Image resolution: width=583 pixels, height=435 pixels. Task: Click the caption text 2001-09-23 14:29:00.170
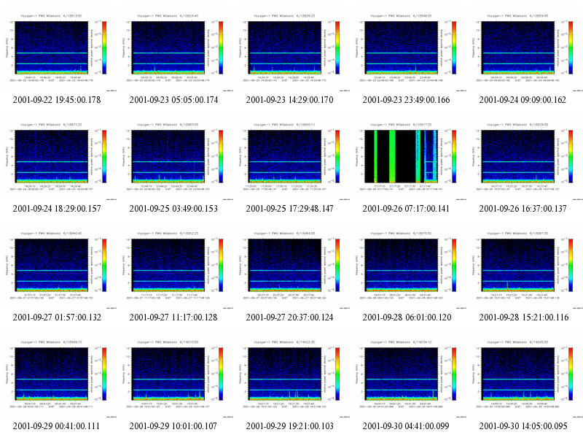[x=289, y=100]
